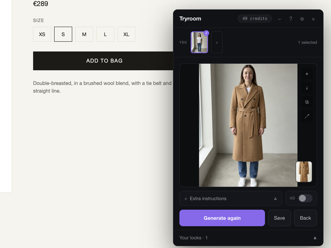Choose size L
The height and width of the screenshot is (248, 331).
(105, 34)
